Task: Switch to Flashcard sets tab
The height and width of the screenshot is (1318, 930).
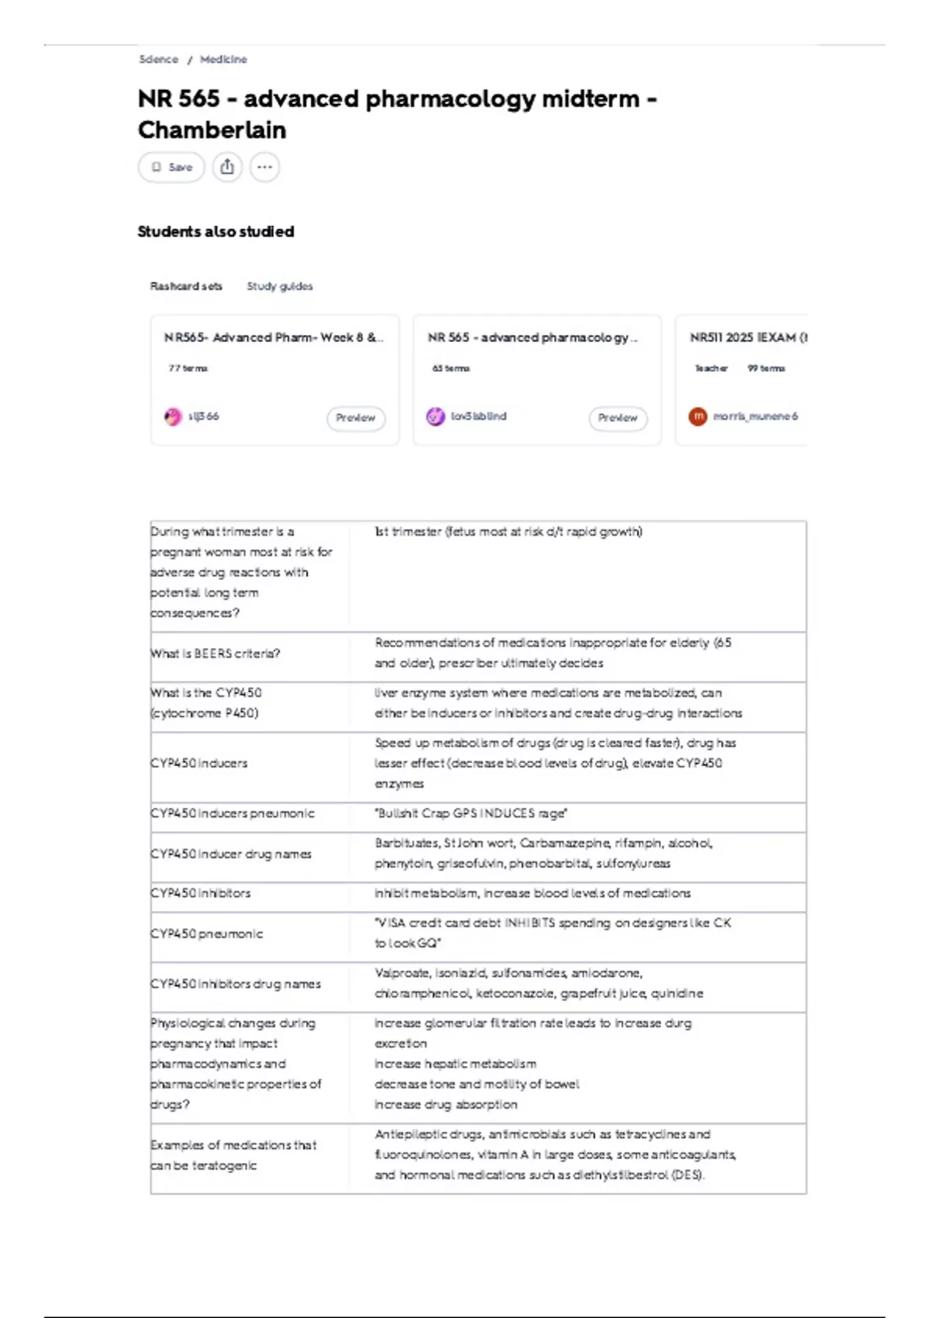Action: [186, 286]
